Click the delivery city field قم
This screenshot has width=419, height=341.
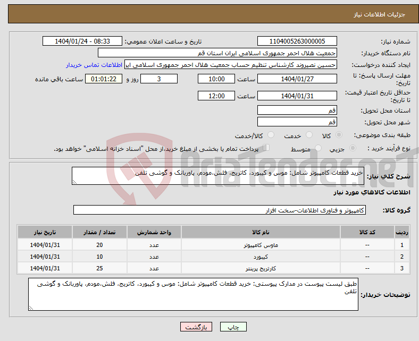point(297,122)
